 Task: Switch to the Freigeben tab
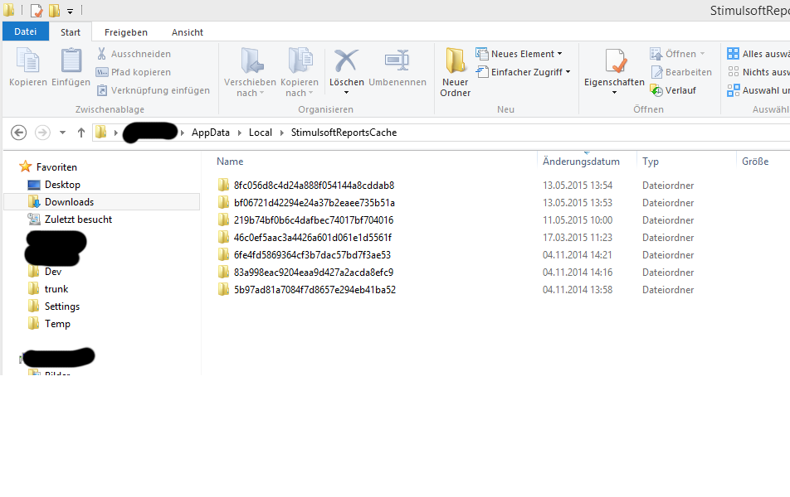point(126,32)
